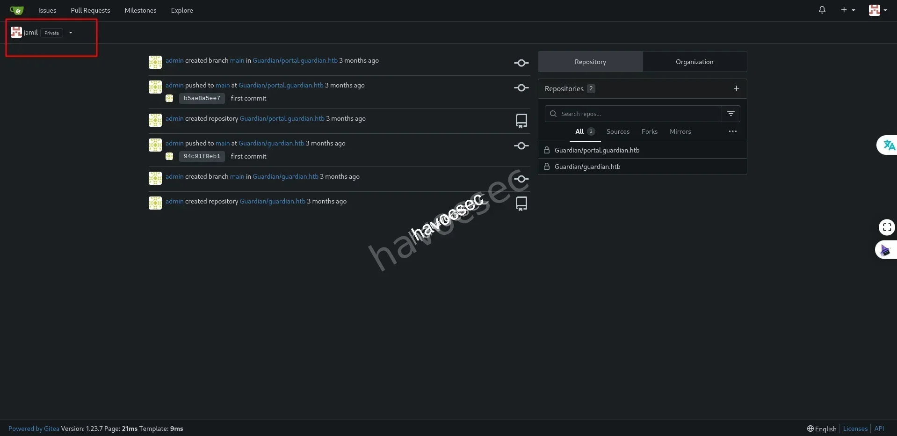Open the API link in footer
The width and height of the screenshot is (897, 436).
(x=879, y=429)
